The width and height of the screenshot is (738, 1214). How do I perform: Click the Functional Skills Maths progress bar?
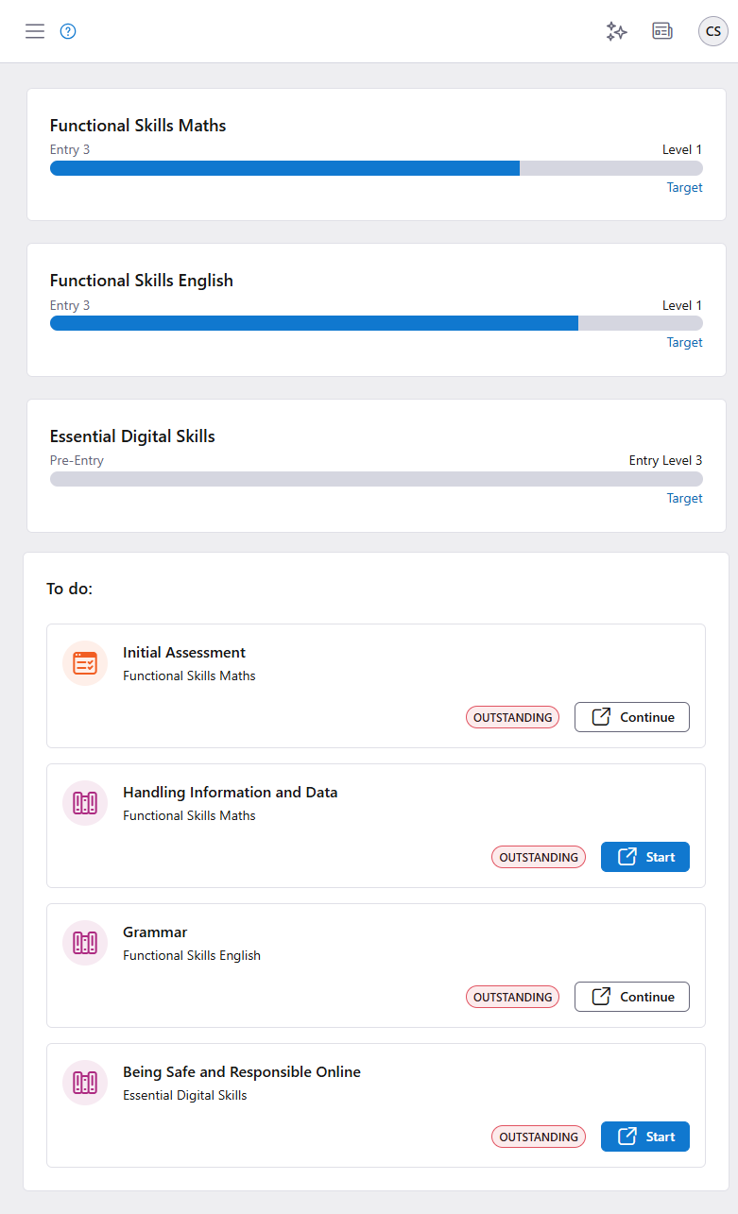point(376,168)
